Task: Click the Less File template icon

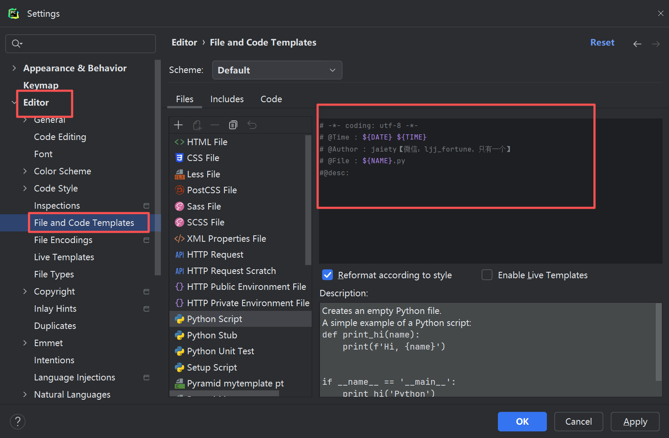Action: pyautogui.click(x=179, y=174)
